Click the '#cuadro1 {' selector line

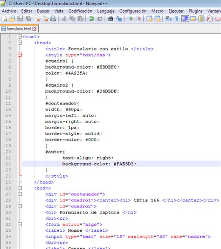(x=59, y=61)
